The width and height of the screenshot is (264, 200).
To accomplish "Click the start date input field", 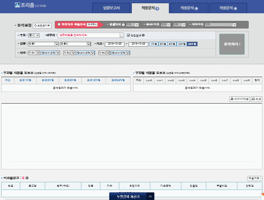I will click(x=114, y=44).
